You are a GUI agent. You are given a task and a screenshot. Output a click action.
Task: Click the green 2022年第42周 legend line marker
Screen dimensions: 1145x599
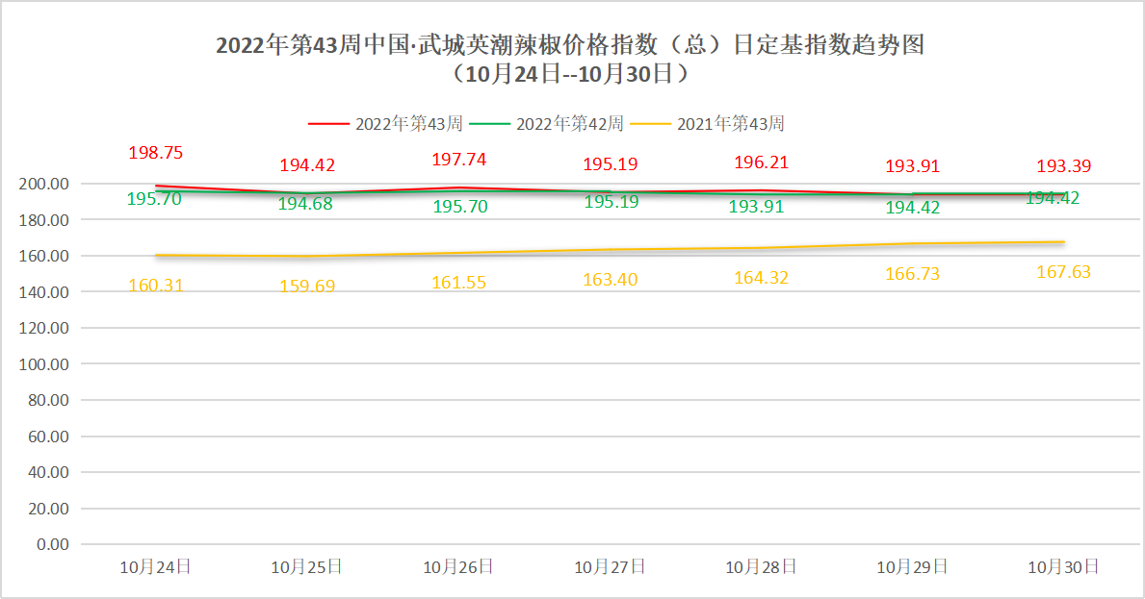(489, 124)
